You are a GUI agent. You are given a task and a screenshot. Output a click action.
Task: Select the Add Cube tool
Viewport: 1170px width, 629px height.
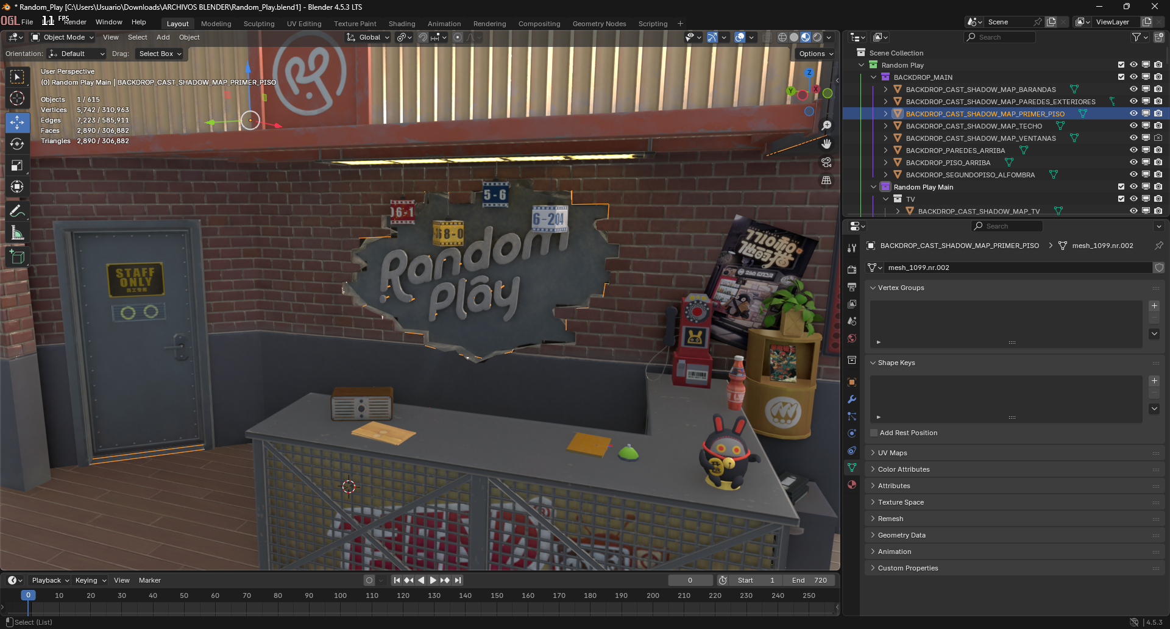[x=17, y=257]
